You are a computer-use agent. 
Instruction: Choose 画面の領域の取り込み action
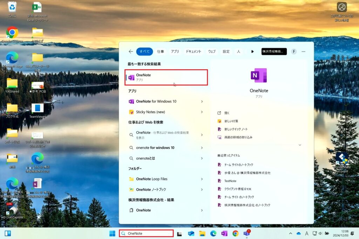[x=238, y=137]
